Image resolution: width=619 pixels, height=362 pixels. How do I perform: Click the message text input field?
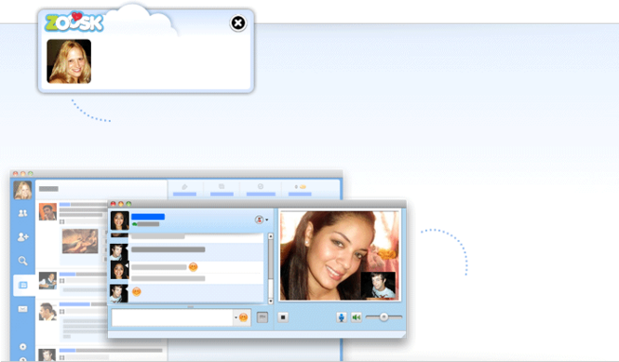(x=172, y=317)
